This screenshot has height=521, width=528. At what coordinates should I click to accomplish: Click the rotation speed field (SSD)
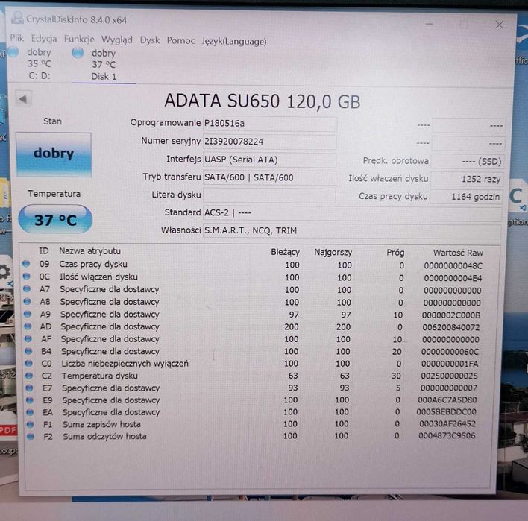(468, 162)
